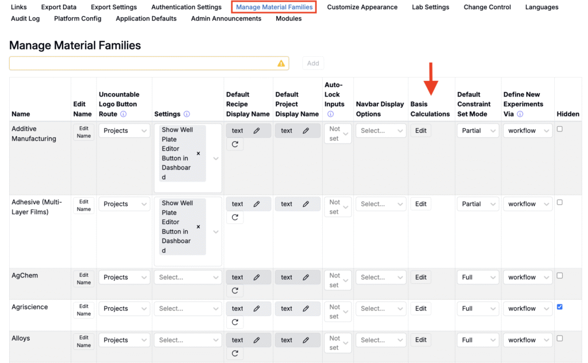The height and width of the screenshot is (363, 588).
Task: Click pencil icon in Additive Manufacturing recipe name
Action: (x=257, y=131)
